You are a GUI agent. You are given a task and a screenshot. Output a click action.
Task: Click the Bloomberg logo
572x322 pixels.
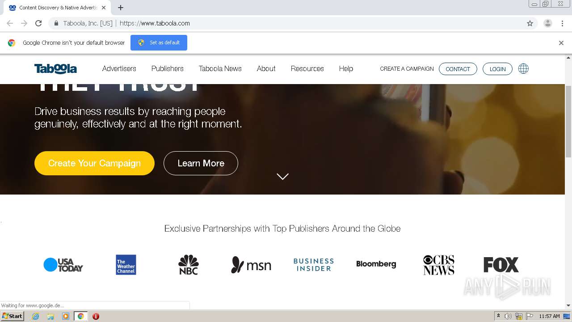click(376, 264)
